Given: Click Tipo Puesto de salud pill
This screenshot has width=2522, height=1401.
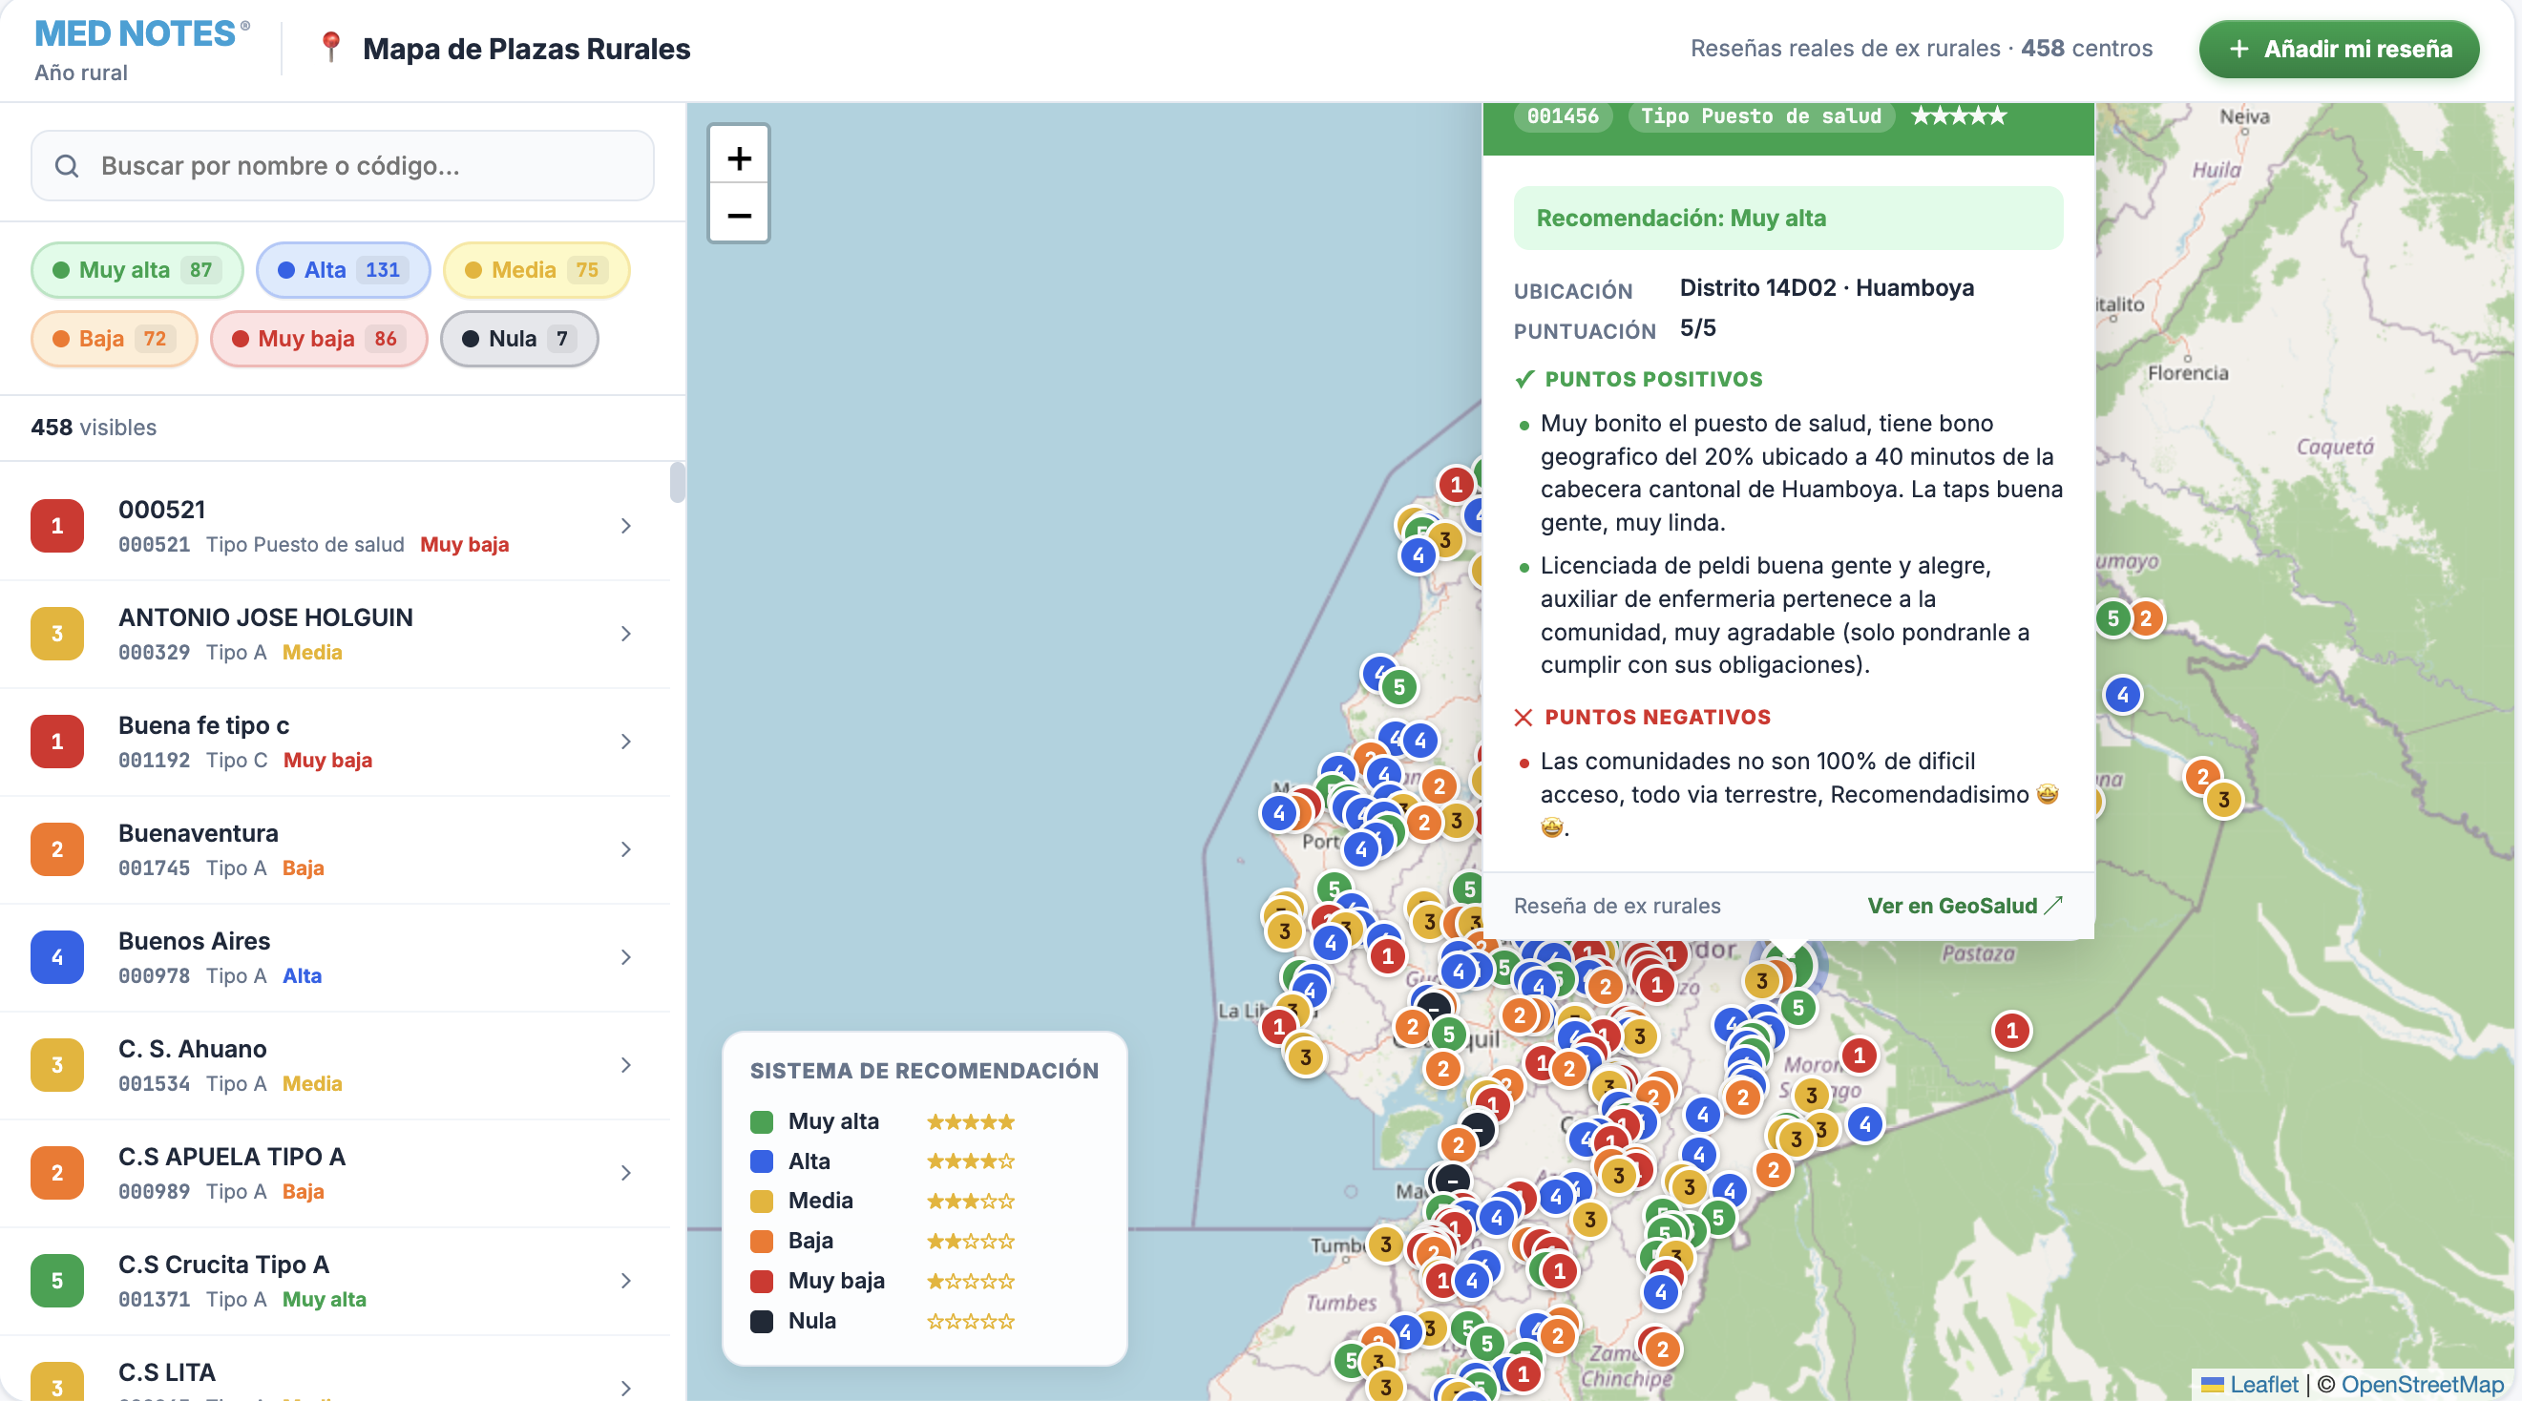Looking at the screenshot, I should point(1761,115).
